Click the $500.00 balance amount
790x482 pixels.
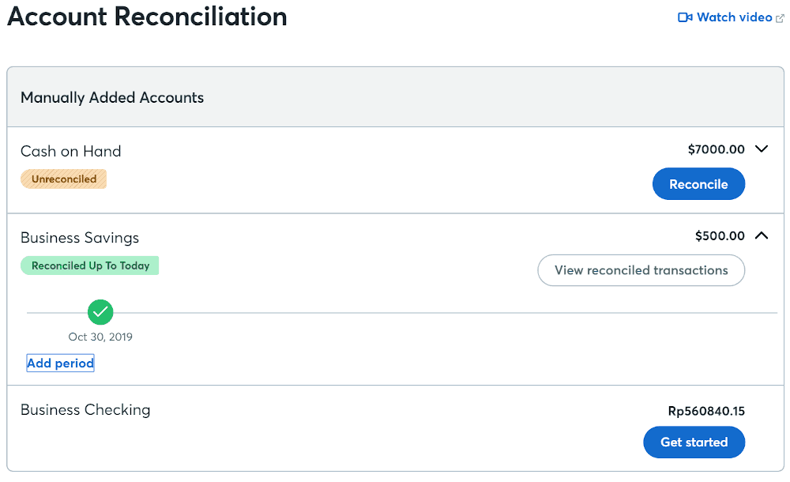tap(720, 236)
